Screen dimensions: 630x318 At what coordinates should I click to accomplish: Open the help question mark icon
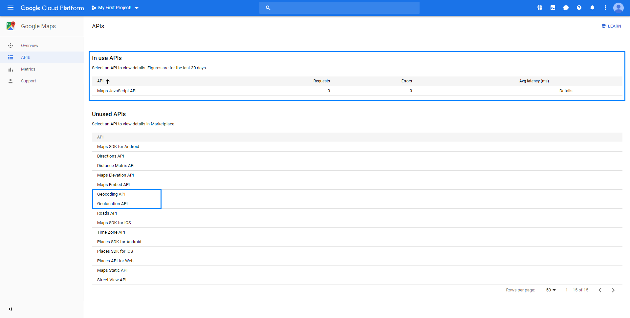point(579,8)
